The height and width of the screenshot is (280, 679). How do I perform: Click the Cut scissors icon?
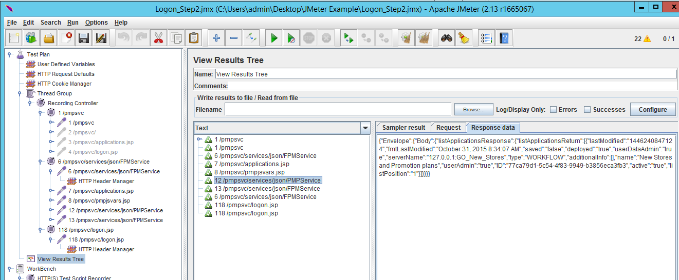point(159,37)
